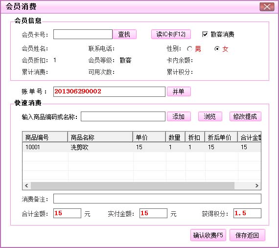
Task: Select the 女 gender radio button
Action: [x=217, y=48]
